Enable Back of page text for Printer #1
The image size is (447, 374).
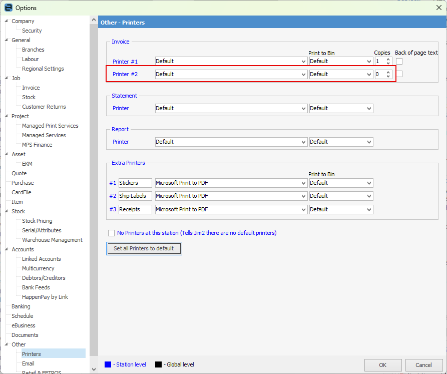(399, 61)
